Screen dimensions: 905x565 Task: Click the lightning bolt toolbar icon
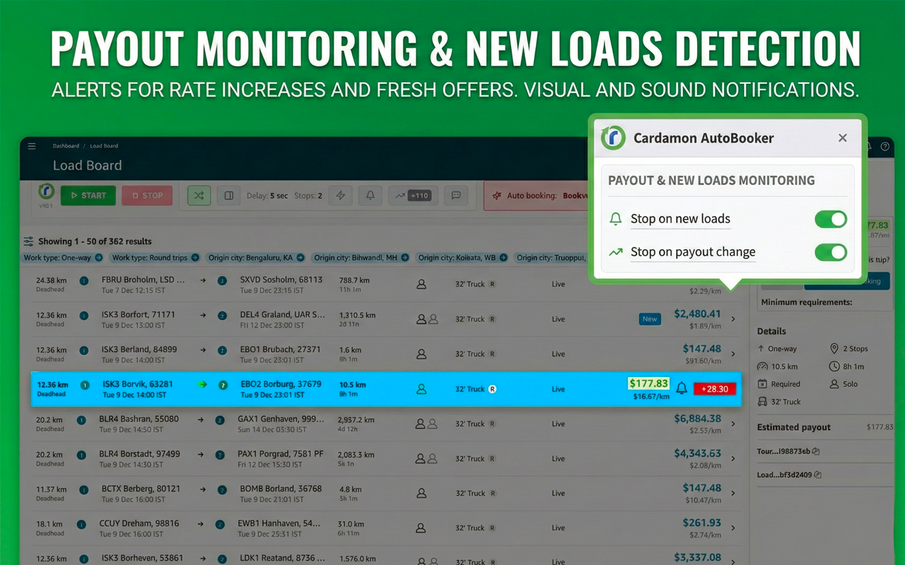[340, 196]
